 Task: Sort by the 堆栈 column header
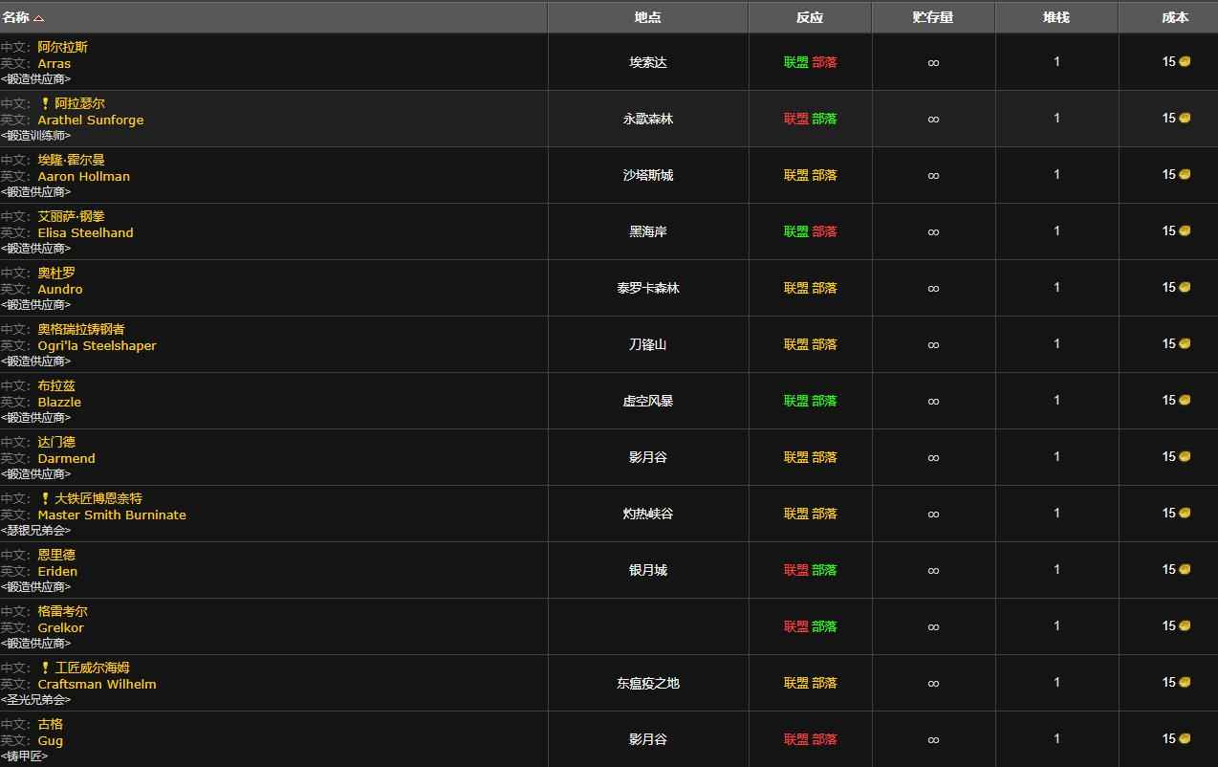point(1056,17)
